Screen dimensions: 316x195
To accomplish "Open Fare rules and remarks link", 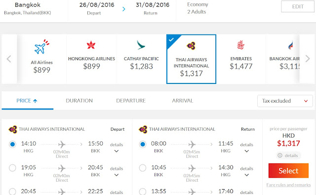I will [288, 185].
